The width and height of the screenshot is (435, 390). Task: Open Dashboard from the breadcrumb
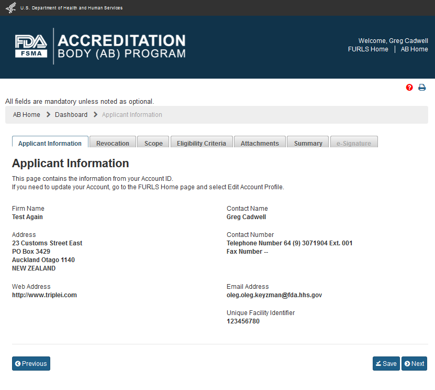[x=71, y=115]
